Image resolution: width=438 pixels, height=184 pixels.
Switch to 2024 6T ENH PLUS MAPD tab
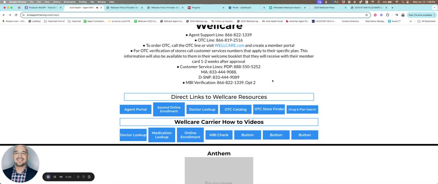pos(369,7)
